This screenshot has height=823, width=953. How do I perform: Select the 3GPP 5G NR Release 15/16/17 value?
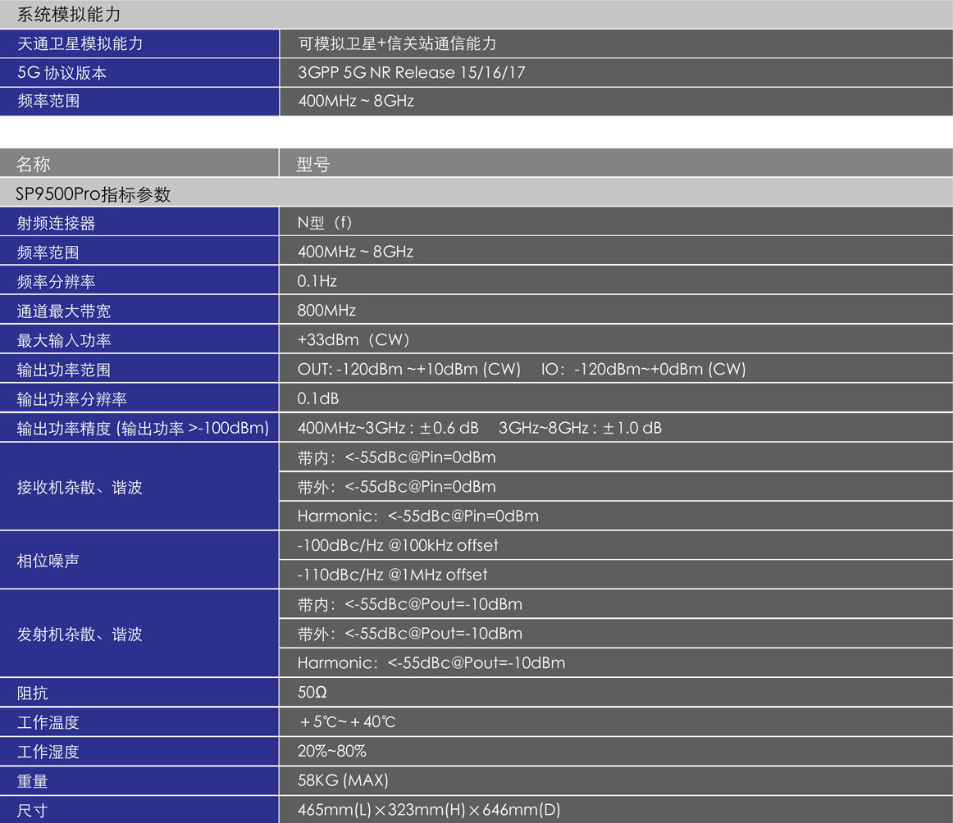point(412,73)
